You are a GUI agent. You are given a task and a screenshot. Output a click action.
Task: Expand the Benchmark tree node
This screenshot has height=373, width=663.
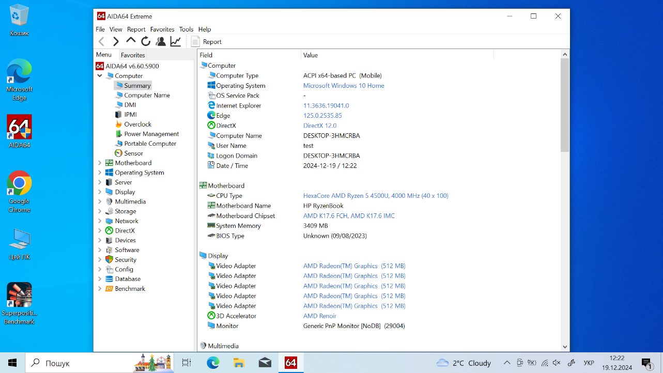(100, 289)
